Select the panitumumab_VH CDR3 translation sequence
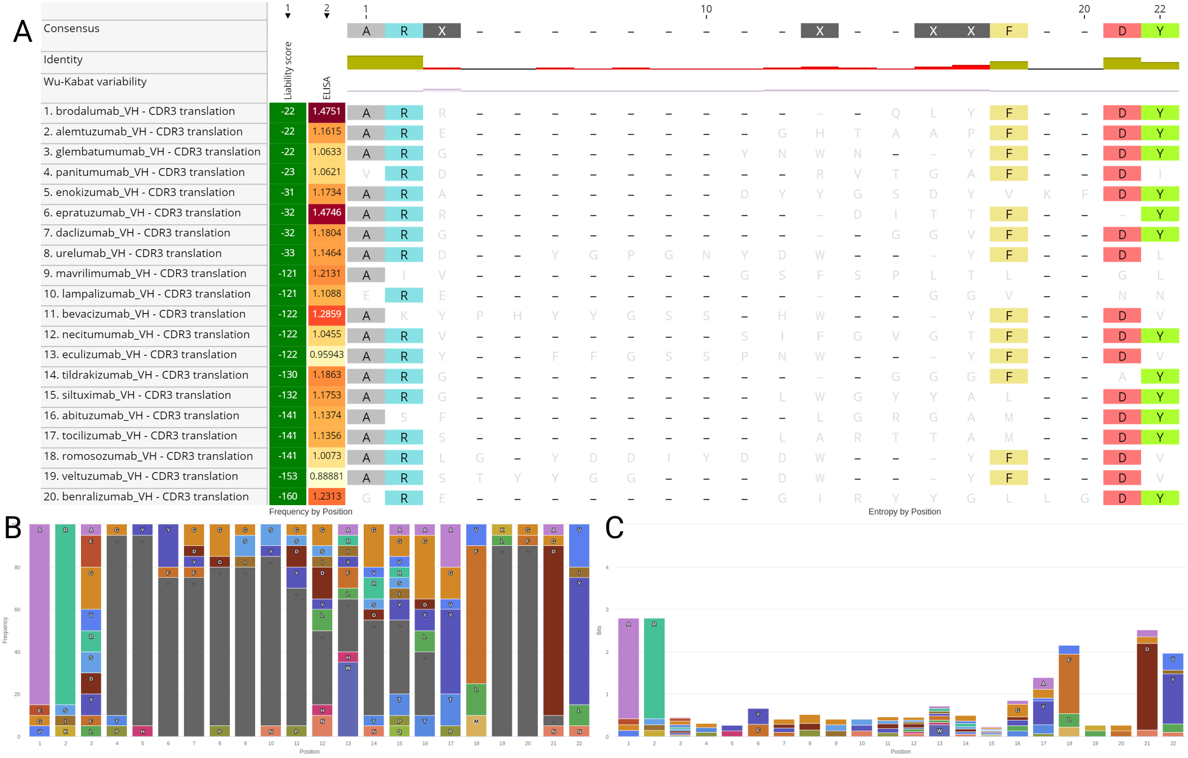1188x758 pixels. point(144,172)
